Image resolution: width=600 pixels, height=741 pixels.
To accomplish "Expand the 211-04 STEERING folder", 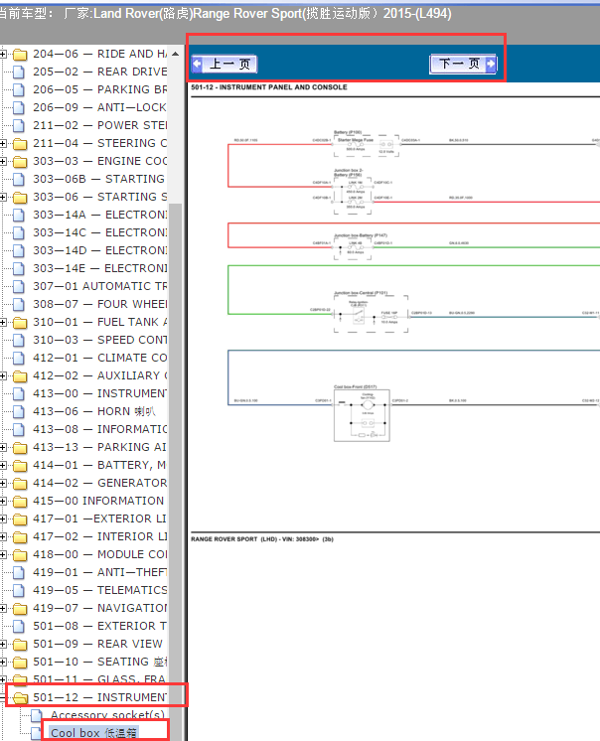I will tap(3, 143).
